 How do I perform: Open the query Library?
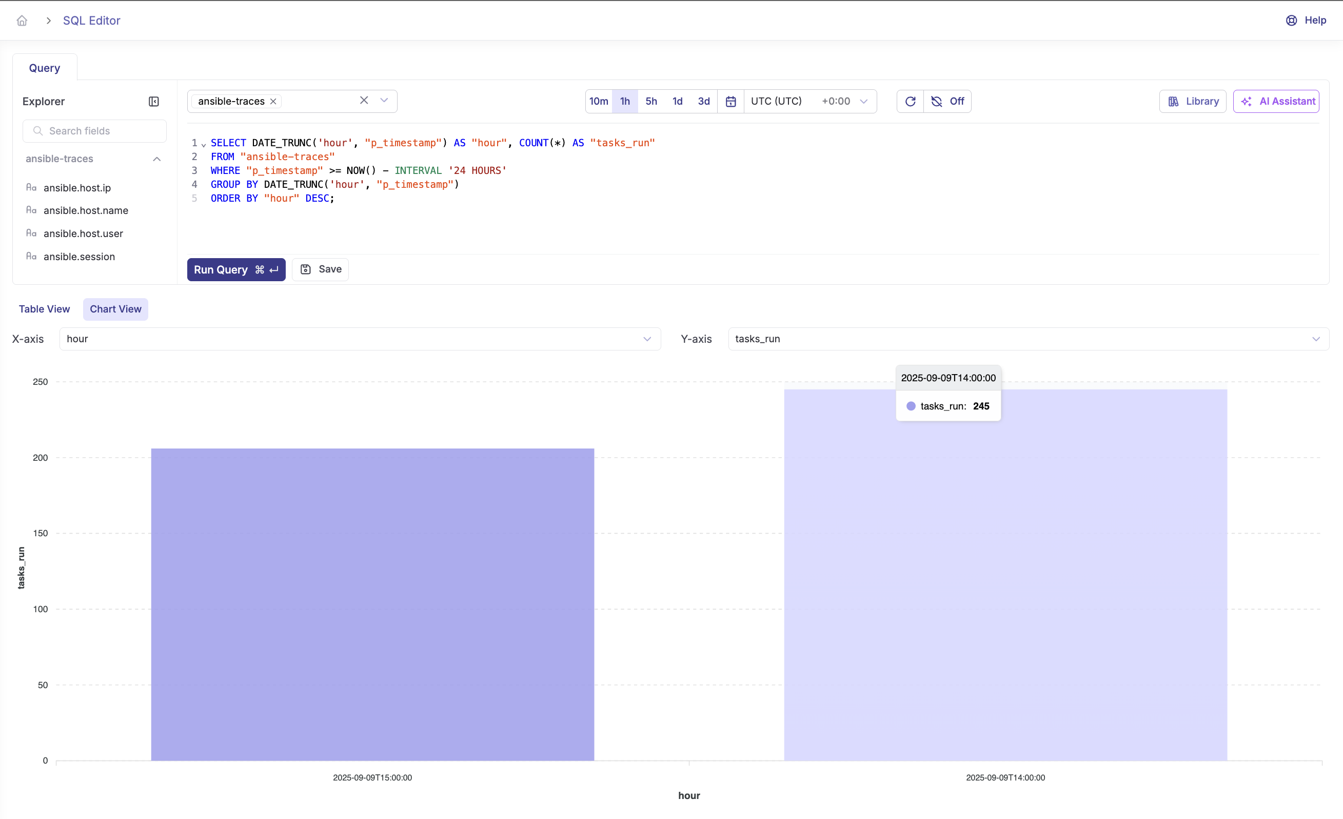pyautogui.click(x=1193, y=102)
